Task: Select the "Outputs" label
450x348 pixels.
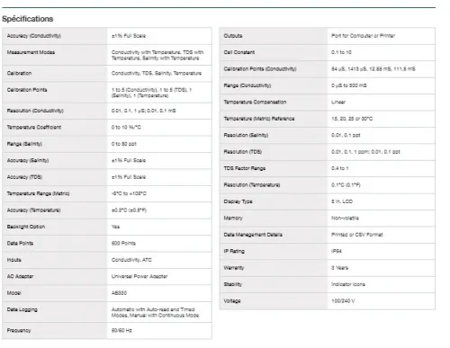Action: 233,36
